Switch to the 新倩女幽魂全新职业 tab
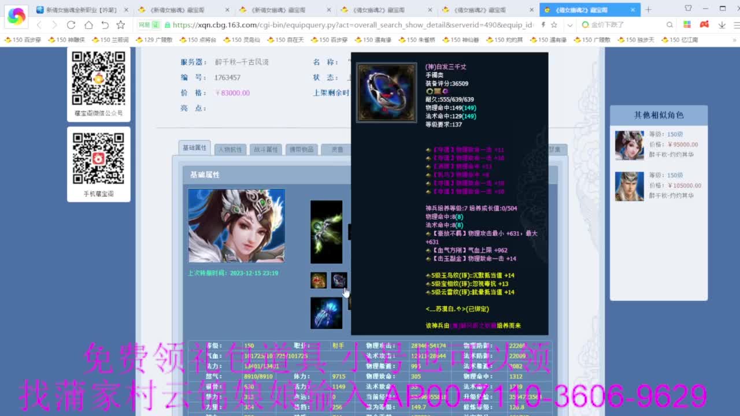The height and width of the screenshot is (416, 740). click(x=83, y=10)
